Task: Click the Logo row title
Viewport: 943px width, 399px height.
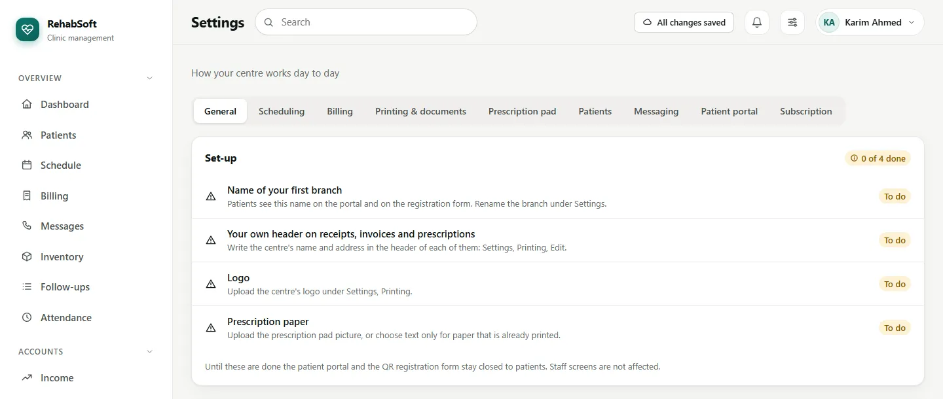Action: coord(238,278)
